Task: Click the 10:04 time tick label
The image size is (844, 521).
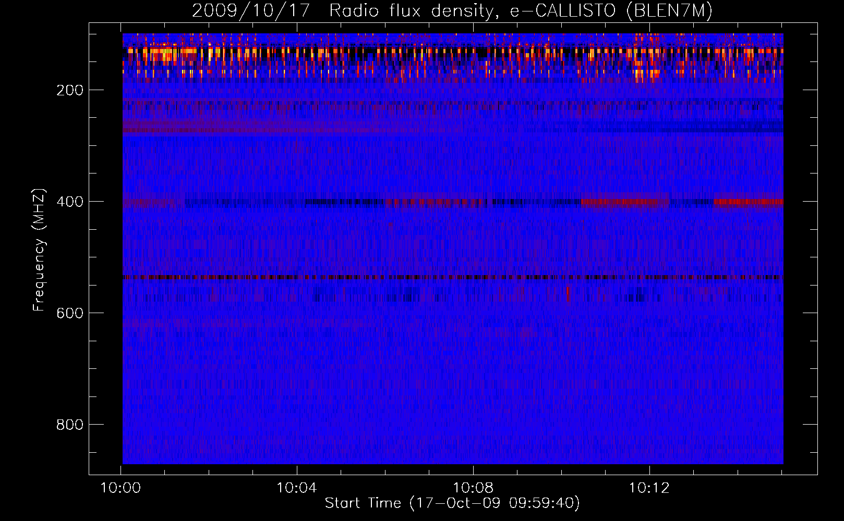Action: click(297, 488)
